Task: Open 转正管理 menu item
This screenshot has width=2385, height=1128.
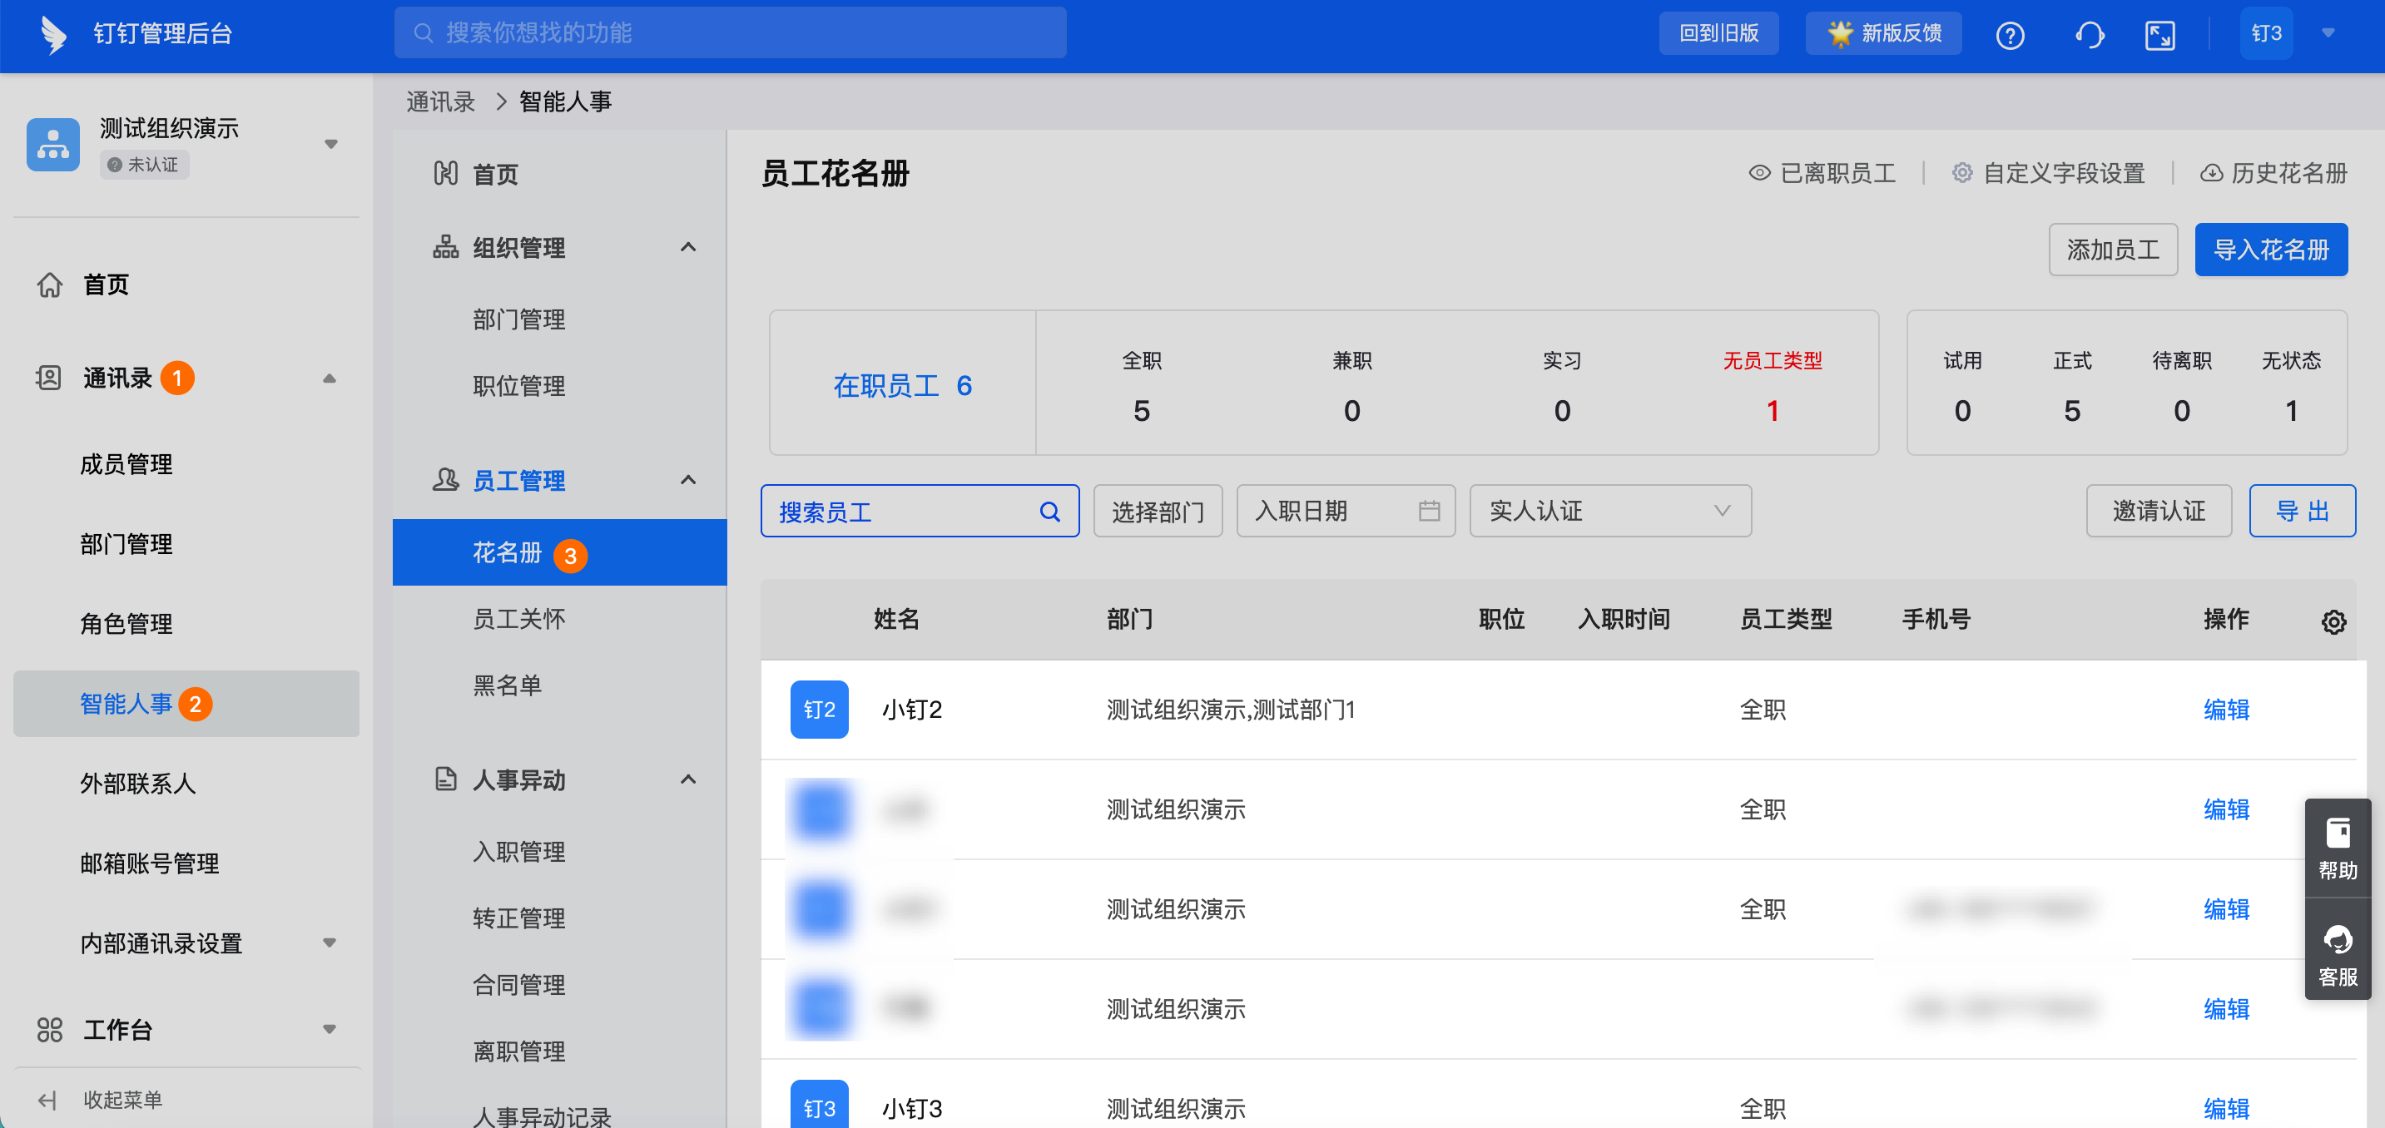Action: pyautogui.click(x=518, y=918)
